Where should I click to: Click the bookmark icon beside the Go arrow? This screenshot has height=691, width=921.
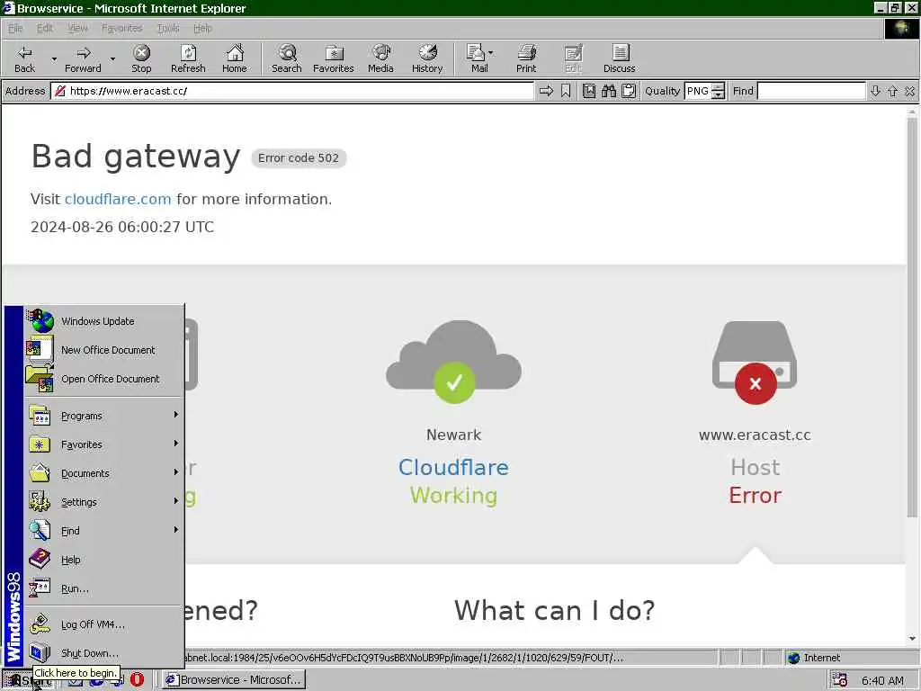tap(566, 91)
